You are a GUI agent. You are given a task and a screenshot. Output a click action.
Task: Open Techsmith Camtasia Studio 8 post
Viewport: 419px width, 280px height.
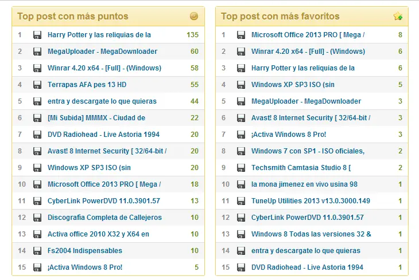tap(301, 168)
